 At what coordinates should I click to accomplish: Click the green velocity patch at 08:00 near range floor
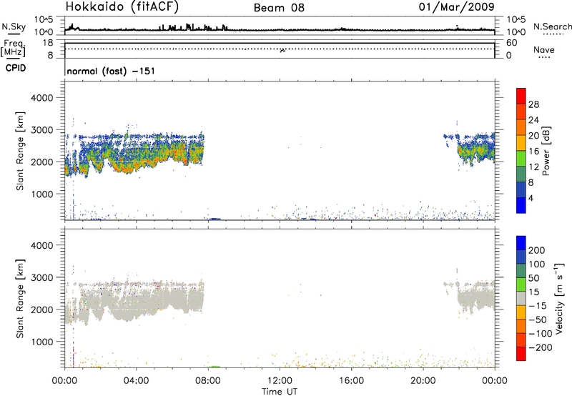pos(214,367)
